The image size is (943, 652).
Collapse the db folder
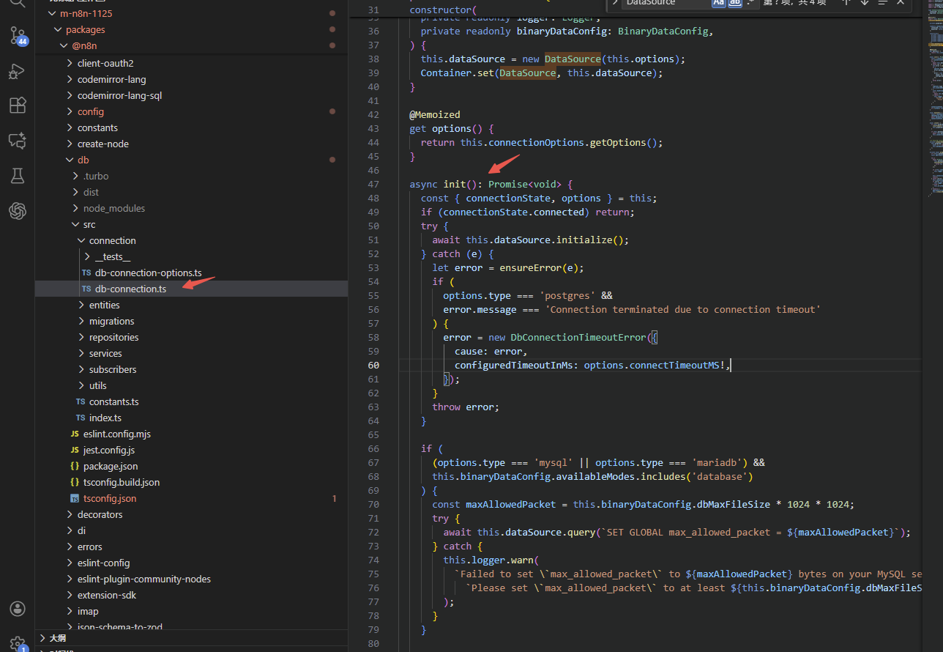click(x=69, y=160)
